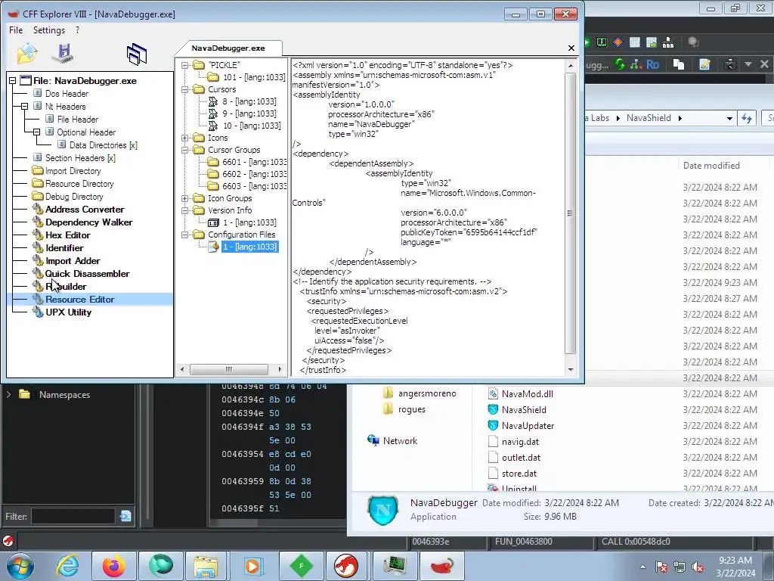The height and width of the screenshot is (581, 774).
Task: Select cursor resource 8 - [lang:1033]
Action: pyautogui.click(x=249, y=101)
